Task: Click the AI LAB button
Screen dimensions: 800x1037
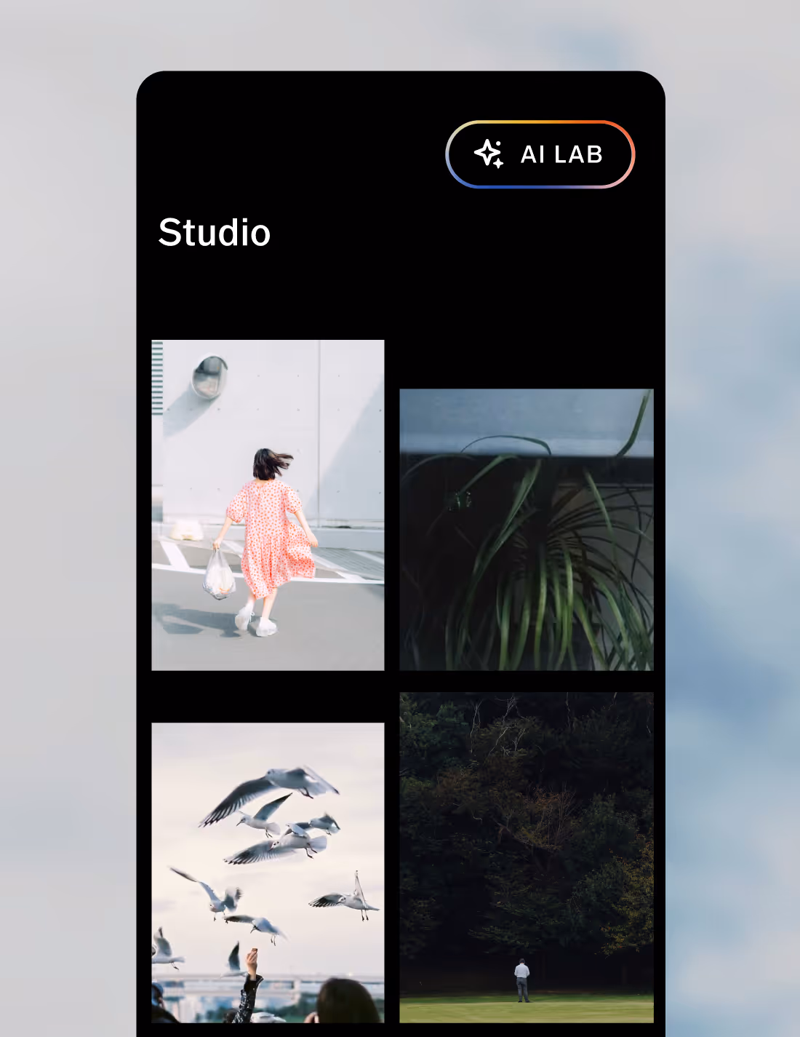Action: coord(540,154)
